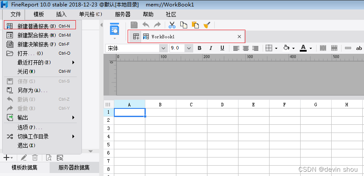Click the trash delete dataset icon
Screen dimensions: 364x176
35,157
